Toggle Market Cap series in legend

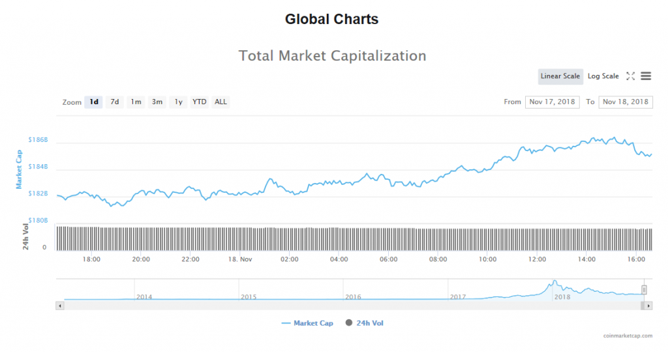pyautogui.click(x=307, y=323)
